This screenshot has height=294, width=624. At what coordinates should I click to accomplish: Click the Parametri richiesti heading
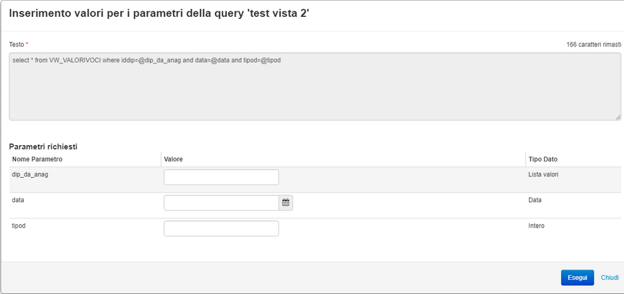tap(44, 146)
